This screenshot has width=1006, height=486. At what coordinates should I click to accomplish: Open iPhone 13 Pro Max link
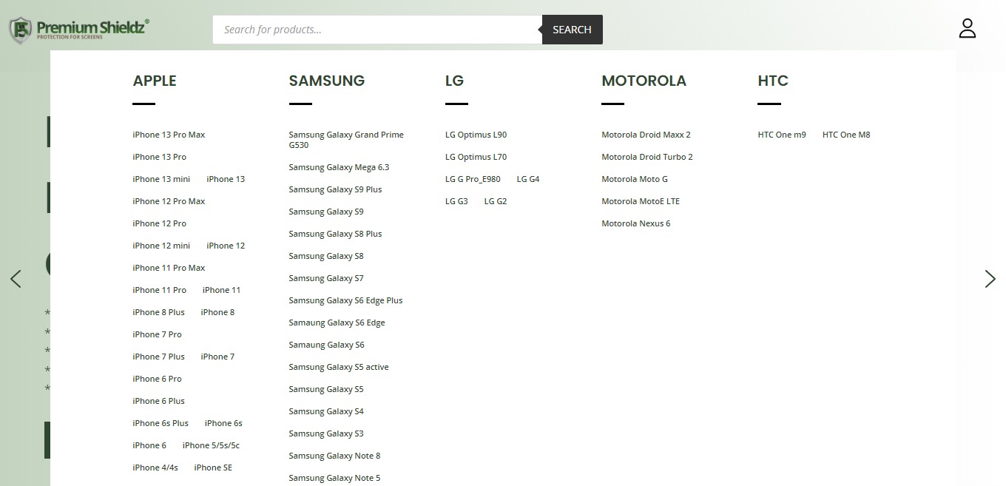[169, 135]
